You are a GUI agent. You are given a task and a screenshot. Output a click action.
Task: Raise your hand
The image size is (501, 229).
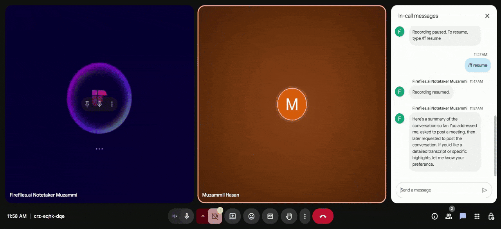click(289, 216)
